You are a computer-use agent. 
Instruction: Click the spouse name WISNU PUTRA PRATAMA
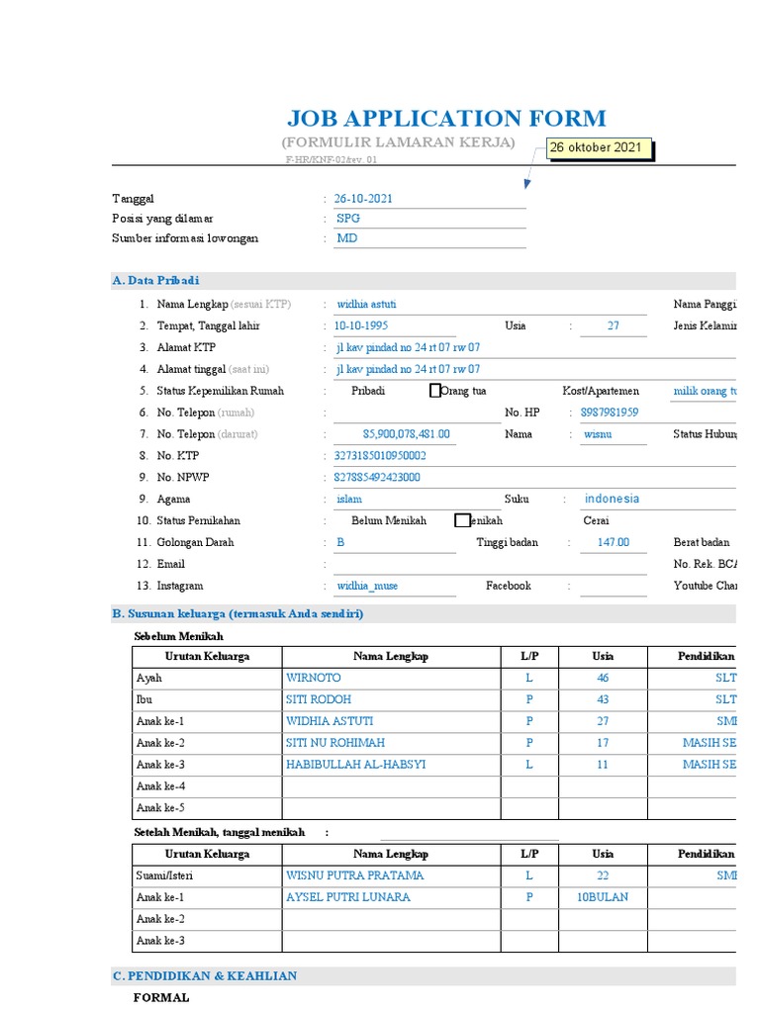(391, 875)
